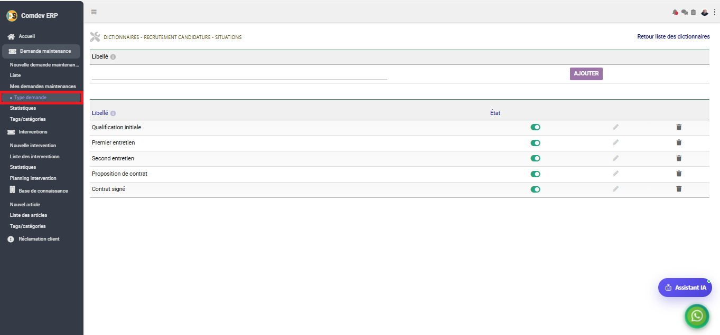The image size is (720, 335).
Task: Open the notifications bell icon
Action: (x=675, y=12)
